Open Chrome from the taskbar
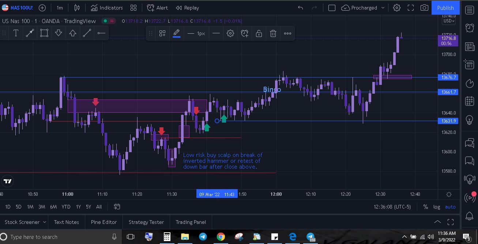478x244 pixels. (221, 237)
